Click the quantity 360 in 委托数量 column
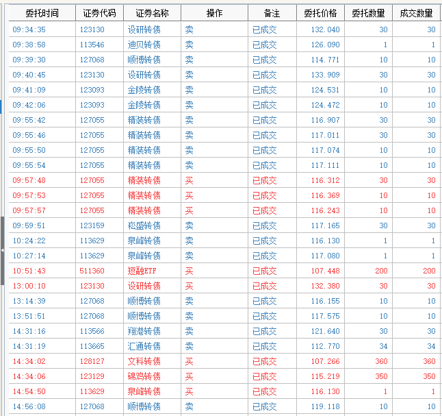The height and width of the screenshot is (416, 442). tap(381, 361)
